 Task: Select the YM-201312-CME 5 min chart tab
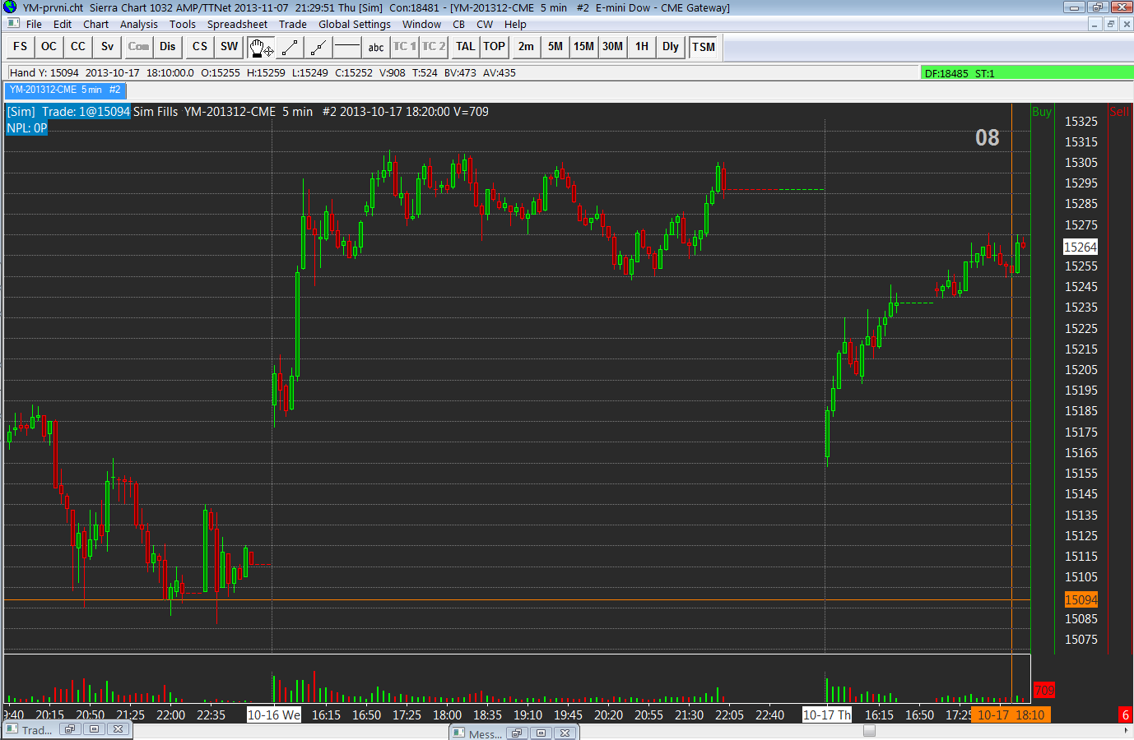65,90
